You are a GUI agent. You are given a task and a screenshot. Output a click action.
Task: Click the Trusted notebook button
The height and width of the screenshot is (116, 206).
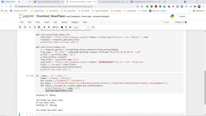pyautogui.click(x=166, y=22)
